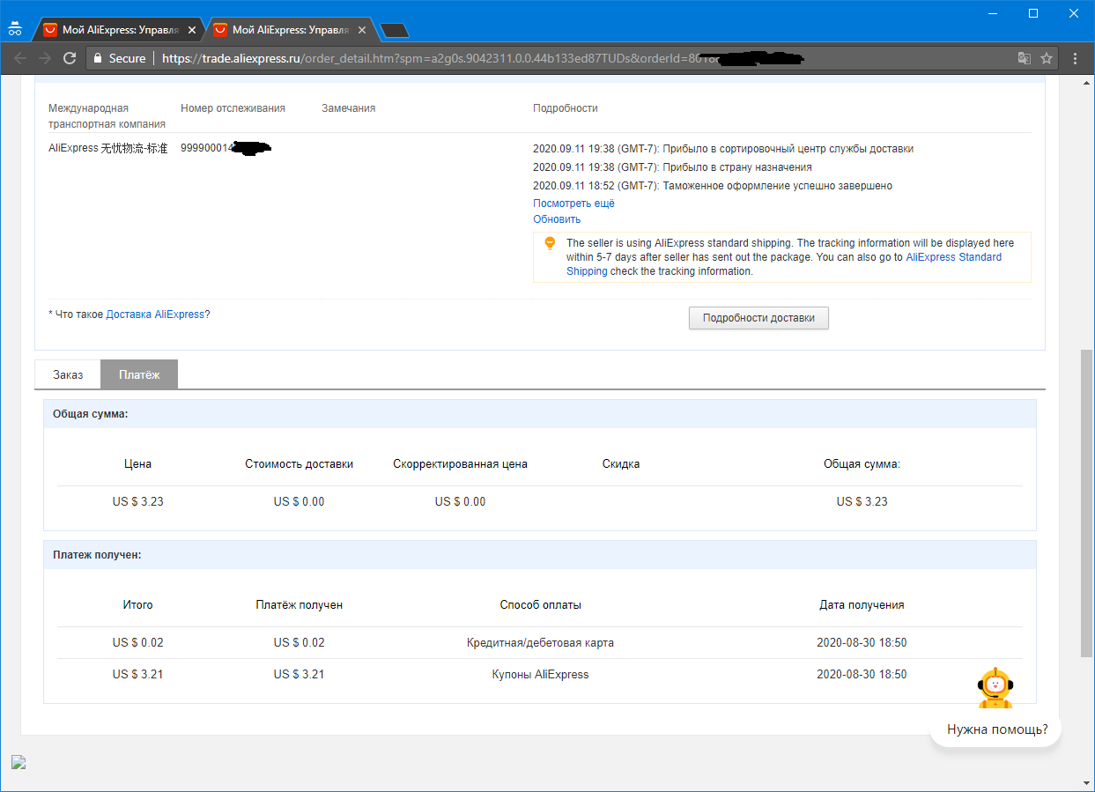Click the Способ оплаты column header
Image resolution: width=1095 pixels, height=792 pixels.
540,605
